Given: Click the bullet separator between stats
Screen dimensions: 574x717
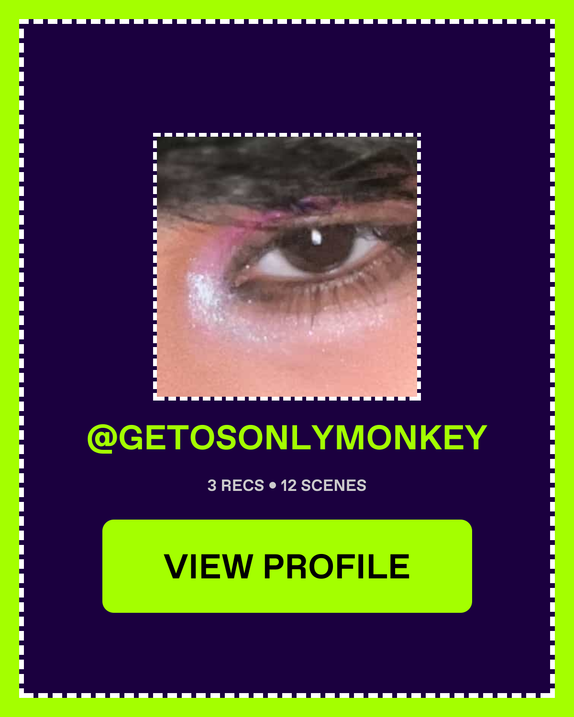Looking at the screenshot, I should point(273,486).
